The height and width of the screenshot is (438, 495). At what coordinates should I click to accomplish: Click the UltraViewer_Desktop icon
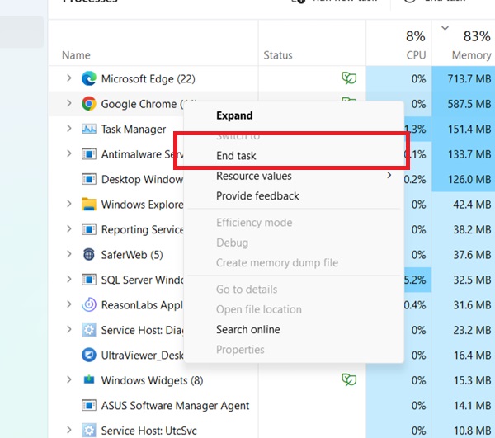89,356
